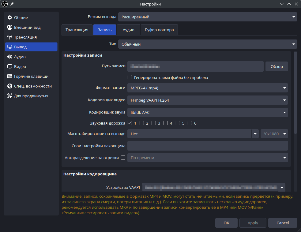Dismiss the dialog with Cancel

click(283, 223)
